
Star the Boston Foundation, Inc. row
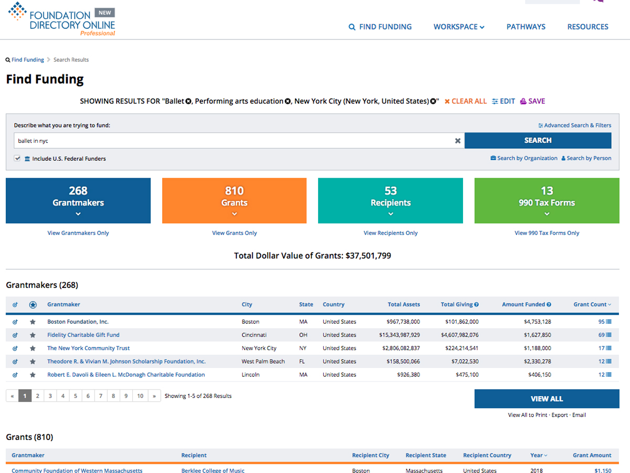click(x=33, y=322)
